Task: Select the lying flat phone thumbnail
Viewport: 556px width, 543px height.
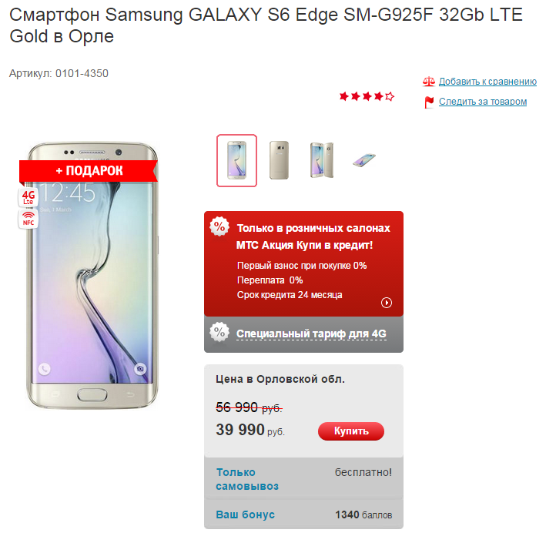Action: (x=364, y=160)
